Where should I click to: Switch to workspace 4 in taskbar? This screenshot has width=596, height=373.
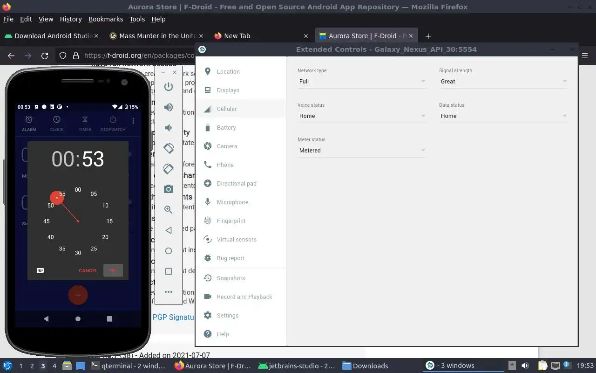pyautogui.click(x=54, y=366)
